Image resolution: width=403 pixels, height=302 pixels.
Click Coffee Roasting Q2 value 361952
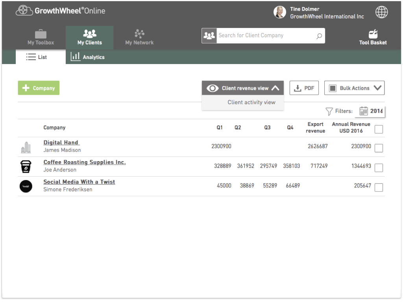tap(246, 166)
